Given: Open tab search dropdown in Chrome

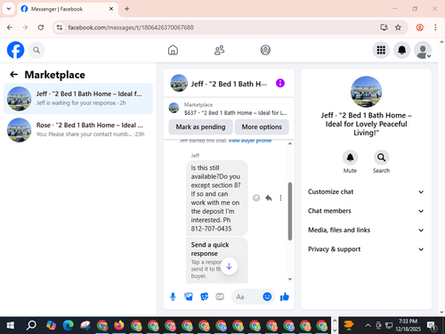Looking at the screenshot, I should pyautogui.click(x=9, y=9).
